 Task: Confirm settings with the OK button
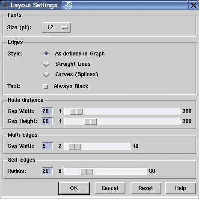(x=74, y=188)
